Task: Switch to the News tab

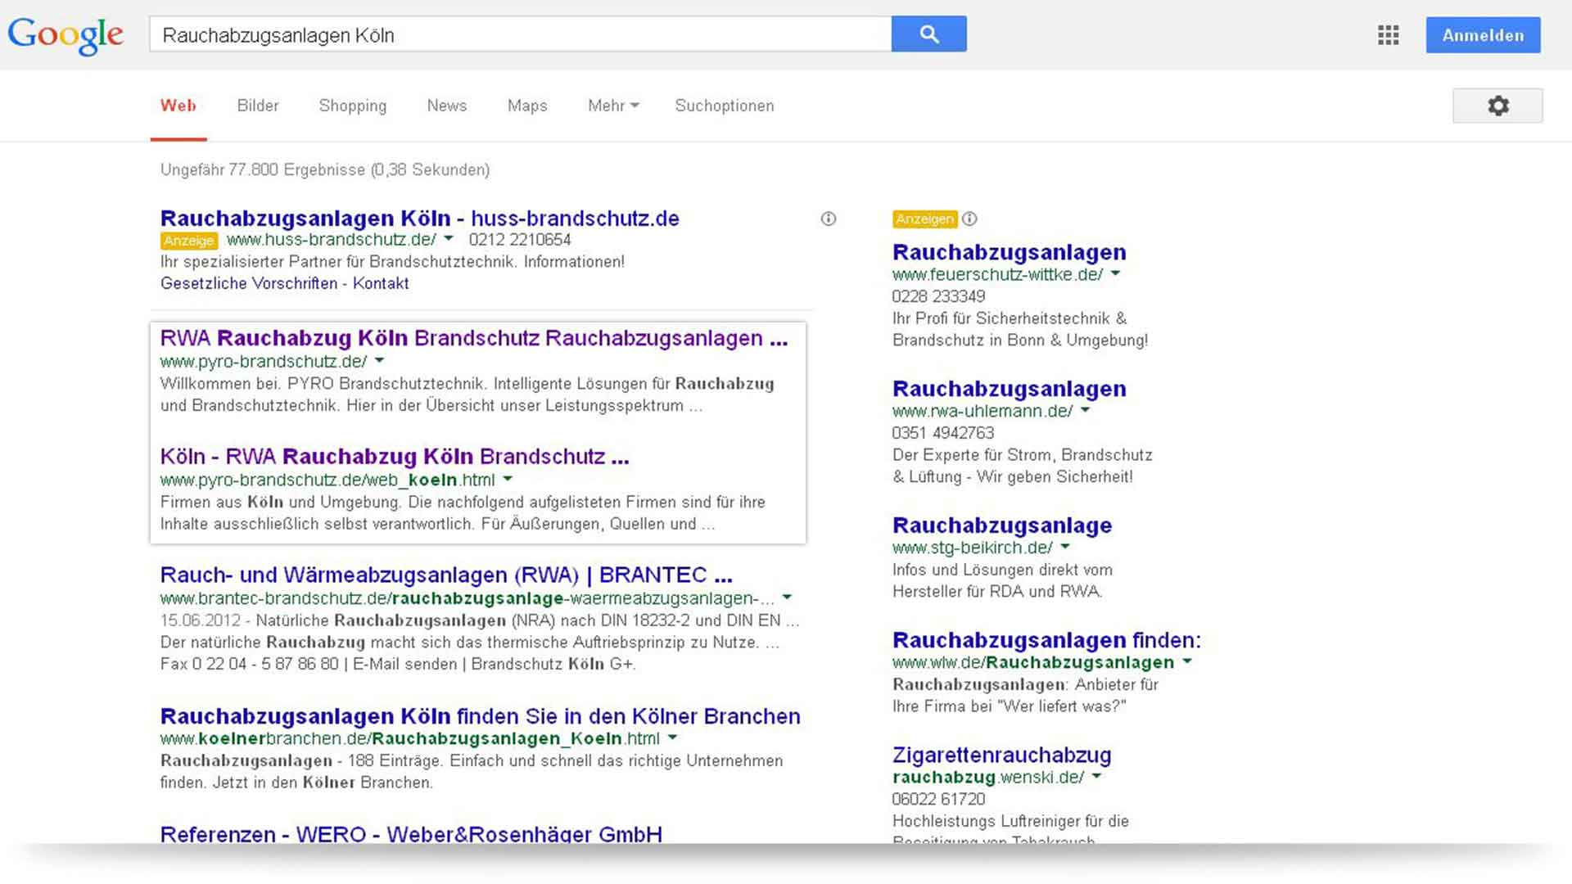Action: click(447, 106)
